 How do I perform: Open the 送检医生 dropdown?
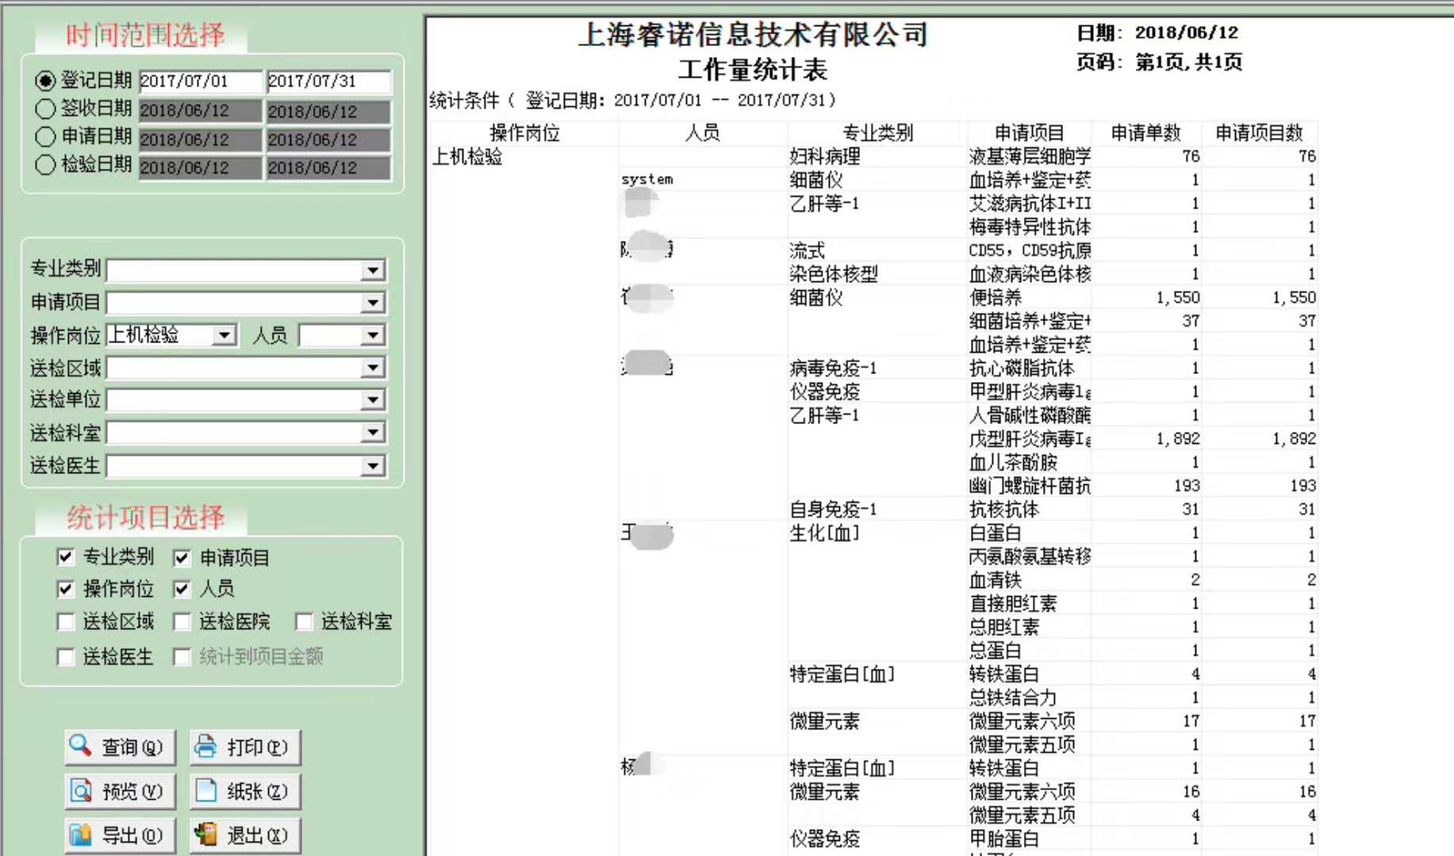[372, 466]
